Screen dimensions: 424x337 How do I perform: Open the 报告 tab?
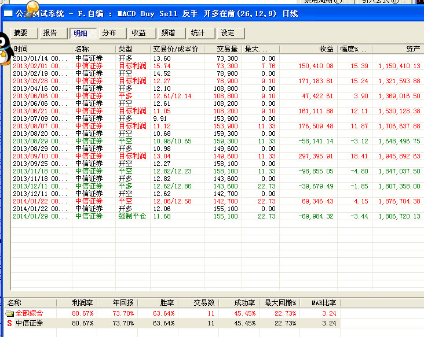click(53, 33)
